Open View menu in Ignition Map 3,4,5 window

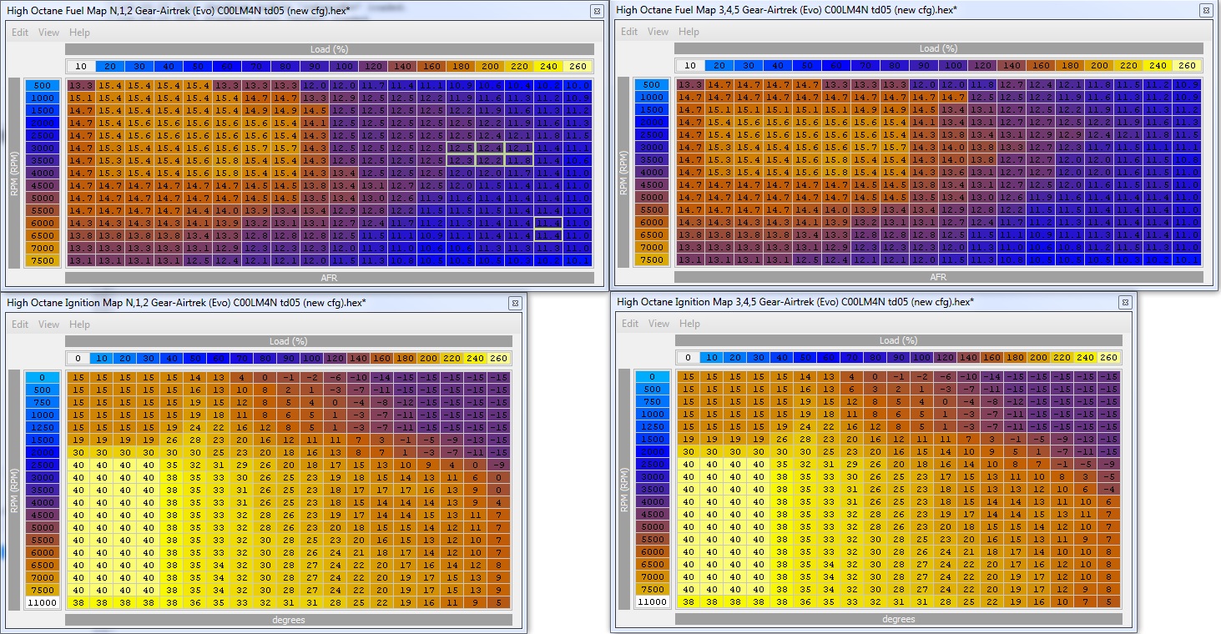(x=658, y=324)
